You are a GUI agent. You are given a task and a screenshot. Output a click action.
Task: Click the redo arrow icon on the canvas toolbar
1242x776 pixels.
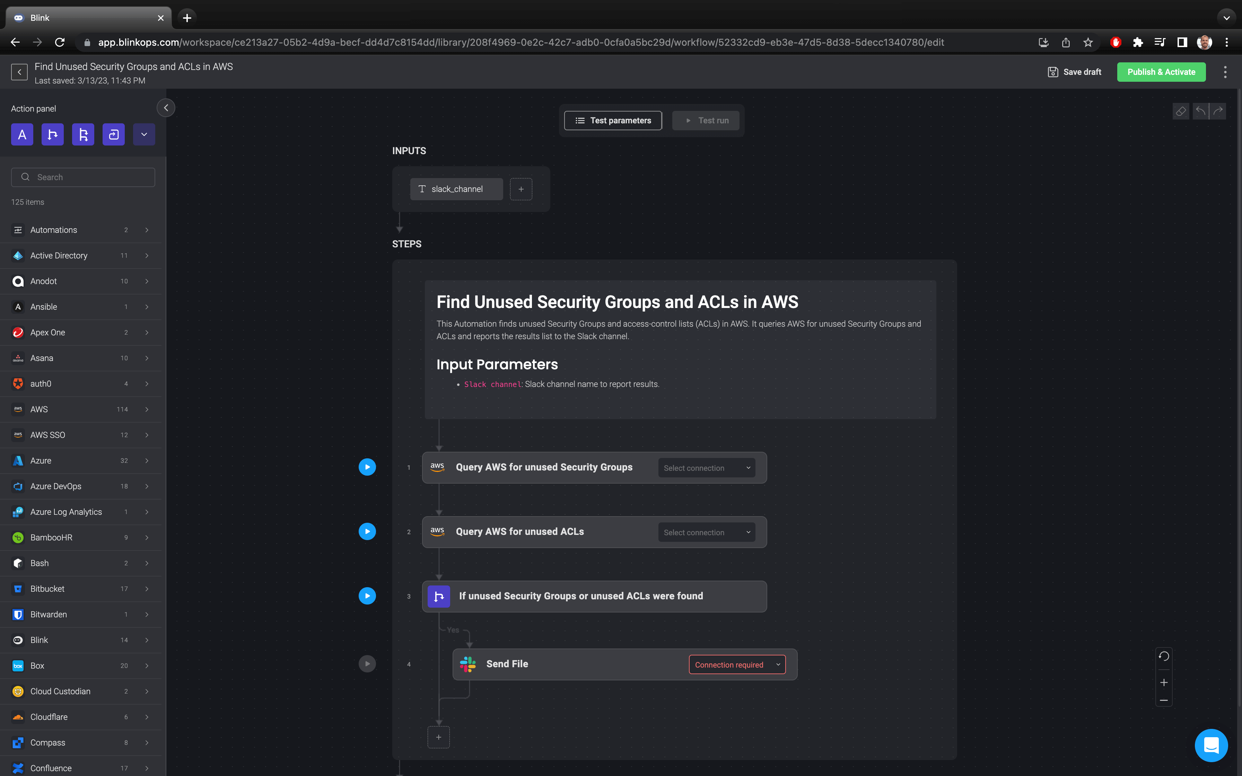tap(1218, 111)
